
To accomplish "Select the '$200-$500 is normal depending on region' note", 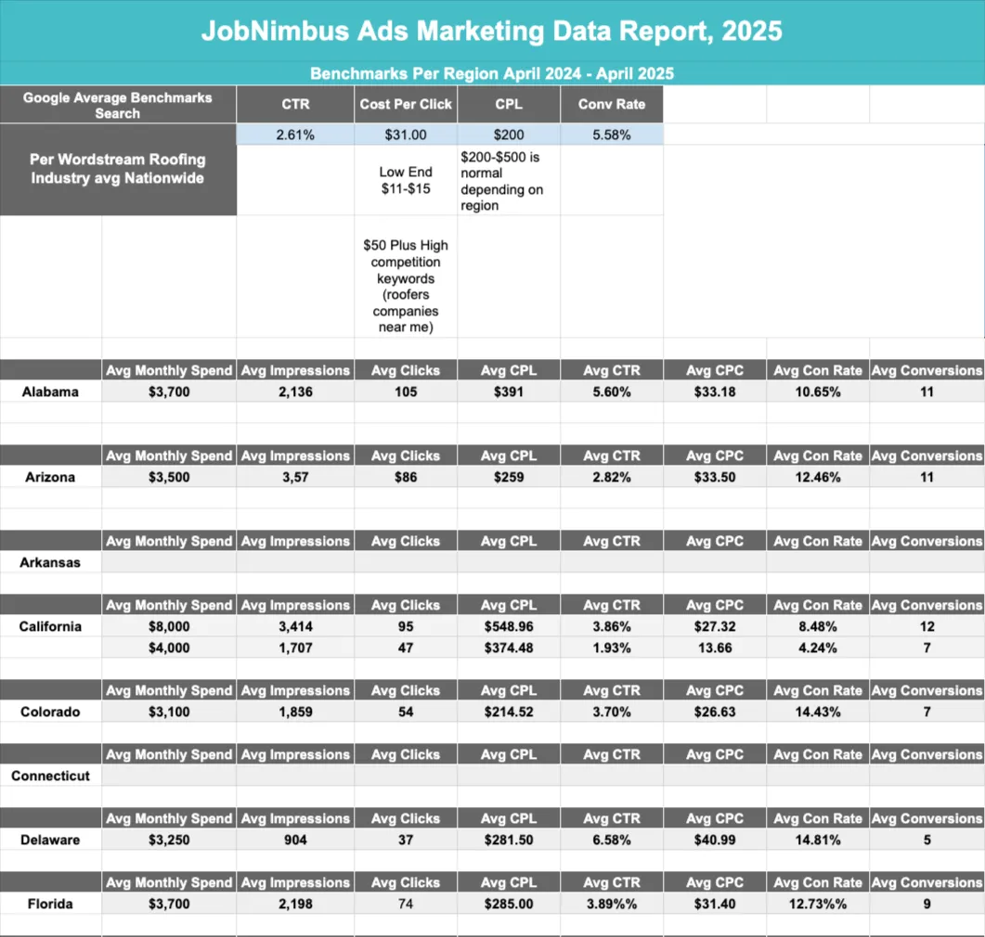I will 509,181.
